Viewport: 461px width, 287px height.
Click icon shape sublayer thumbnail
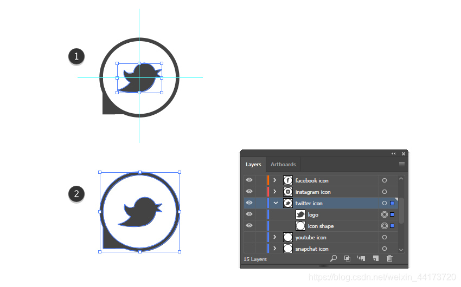(300, 226)
